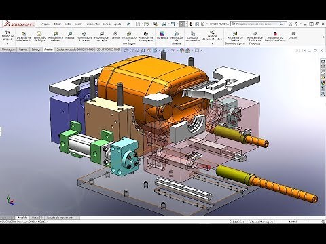Switch to the Esboço tab
This screenshot has width=326, height=244.
(x=36, y=49)
